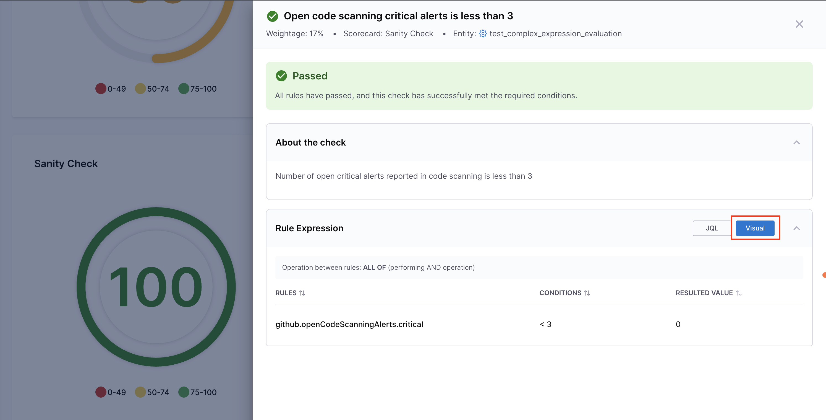
Task: Sort by RESULTED VALUE column arrows
Action: coord(738,293)
